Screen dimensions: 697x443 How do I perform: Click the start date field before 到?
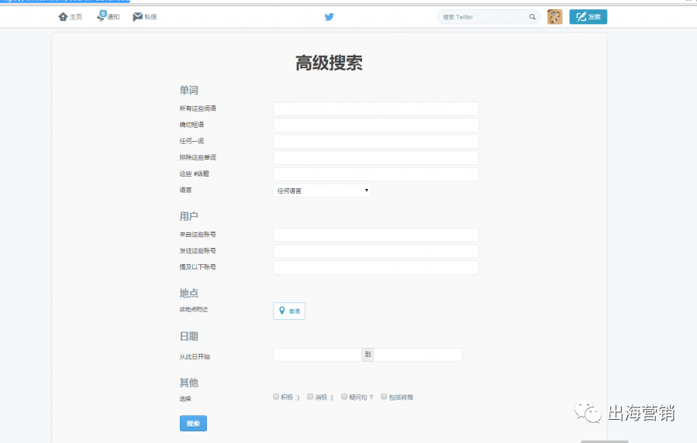point(317,355)
